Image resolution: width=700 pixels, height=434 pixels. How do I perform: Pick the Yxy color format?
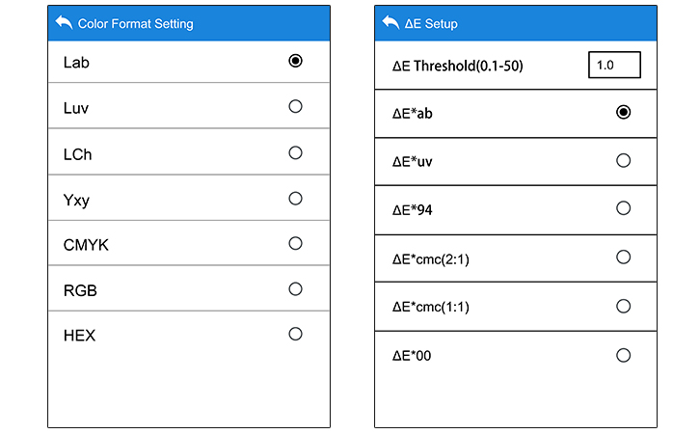[x=295, y=198]
